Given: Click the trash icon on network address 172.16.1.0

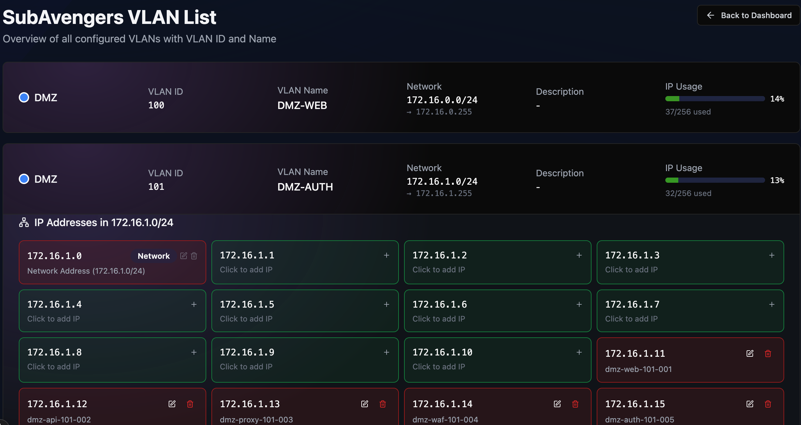Looking at the screenshot, I should (194, 256).
